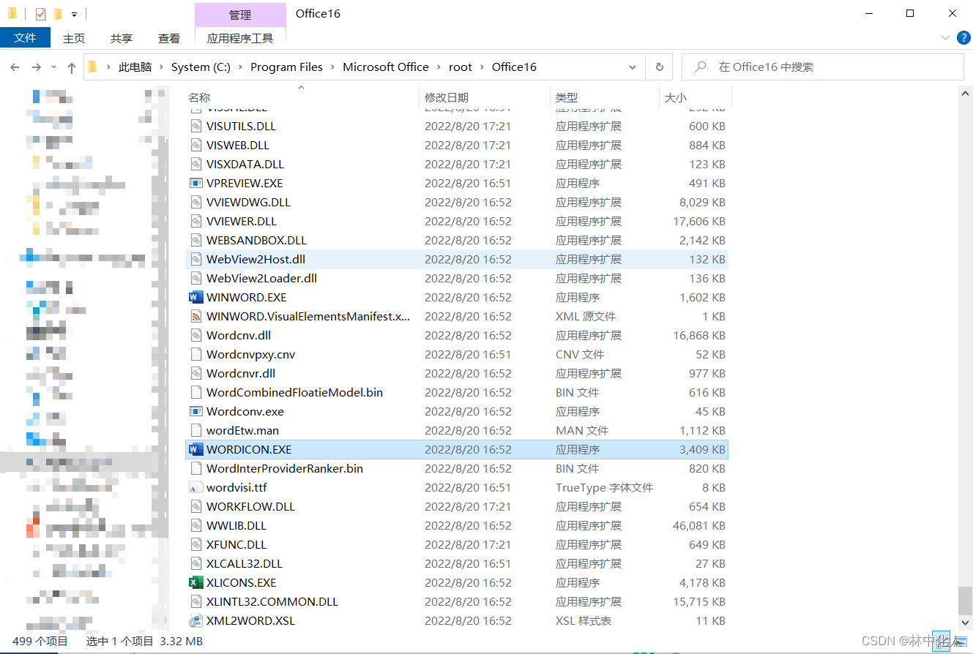Click the XML2WORD.XSL stylesheet icon
This screenshot has height=654, width=973.
[195, 620]
